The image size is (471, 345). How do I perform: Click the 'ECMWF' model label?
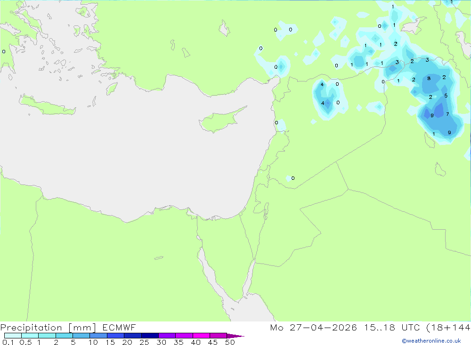pyautogui.click(x=119, y=328)
